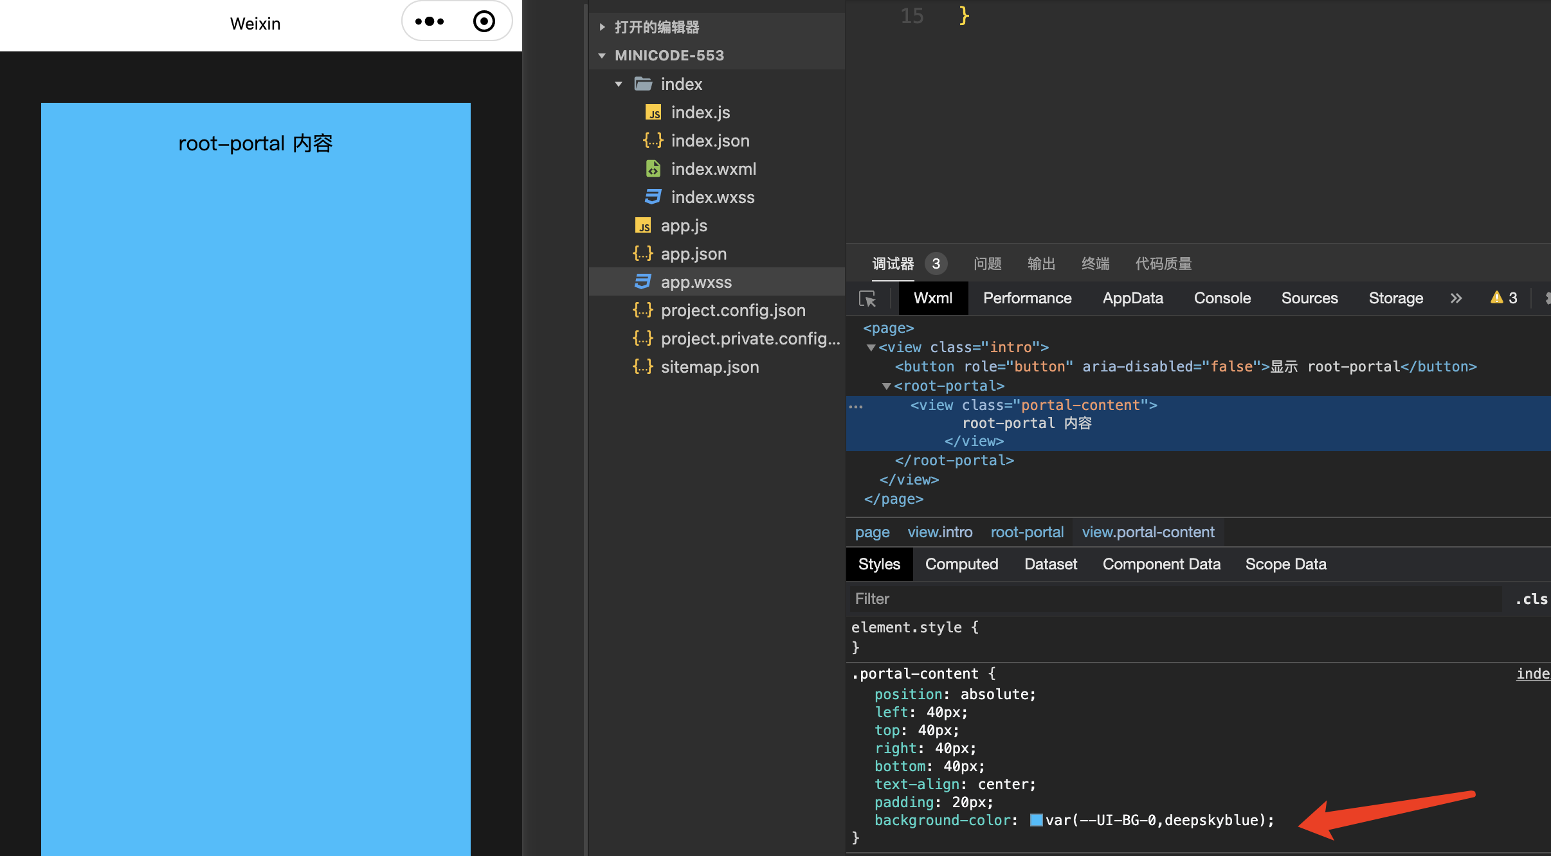
Task: Click the view.intro breadcrumb link
Action: [x=939, y=532]
